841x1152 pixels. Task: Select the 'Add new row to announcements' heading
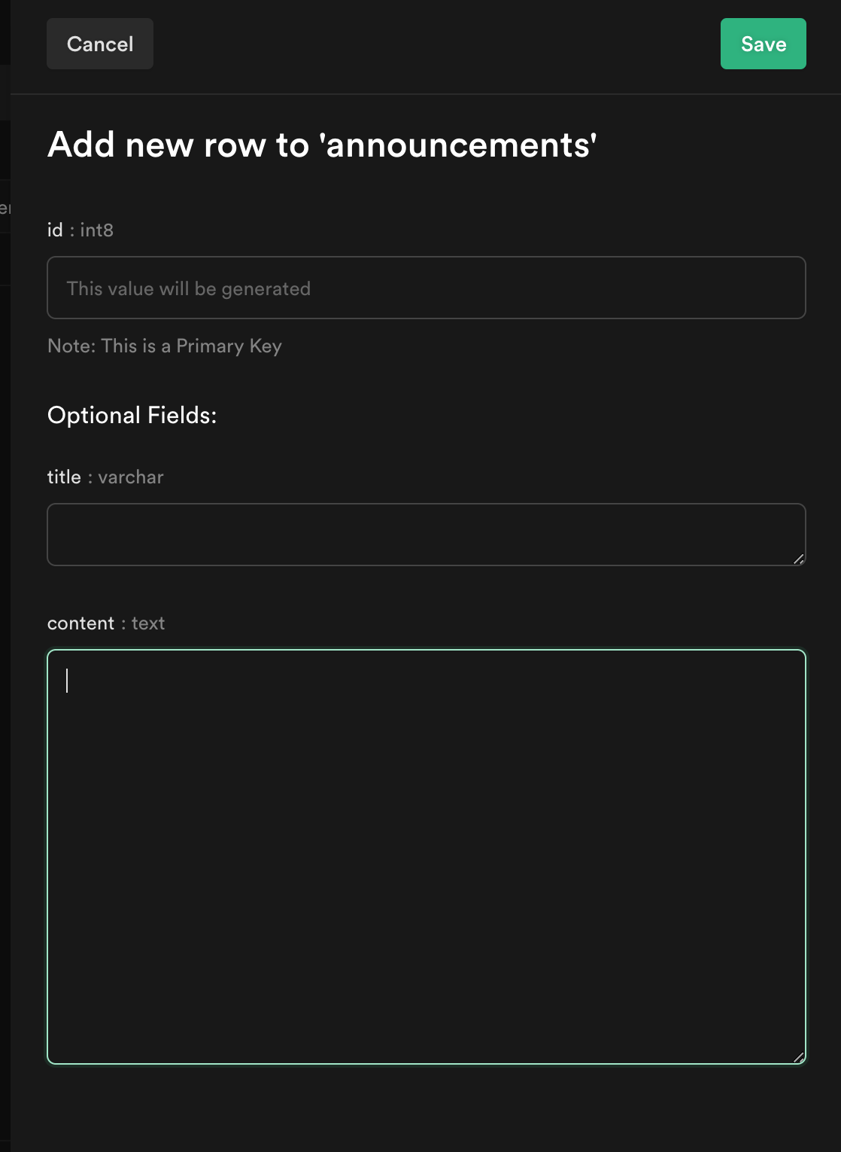pyautogui.click(x=322, y=145)
